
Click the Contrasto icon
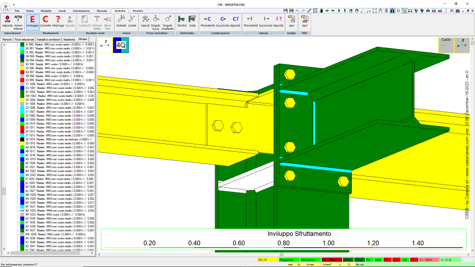pyautogui.click(x=85, y=21)
